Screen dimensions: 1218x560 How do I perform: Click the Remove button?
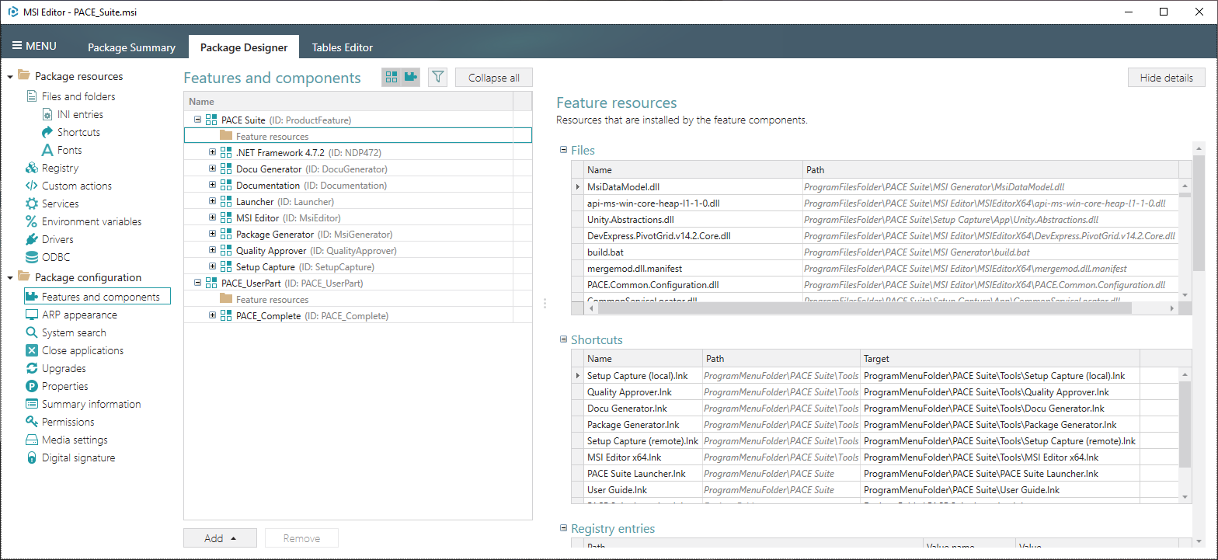click(x=302, y=538)
